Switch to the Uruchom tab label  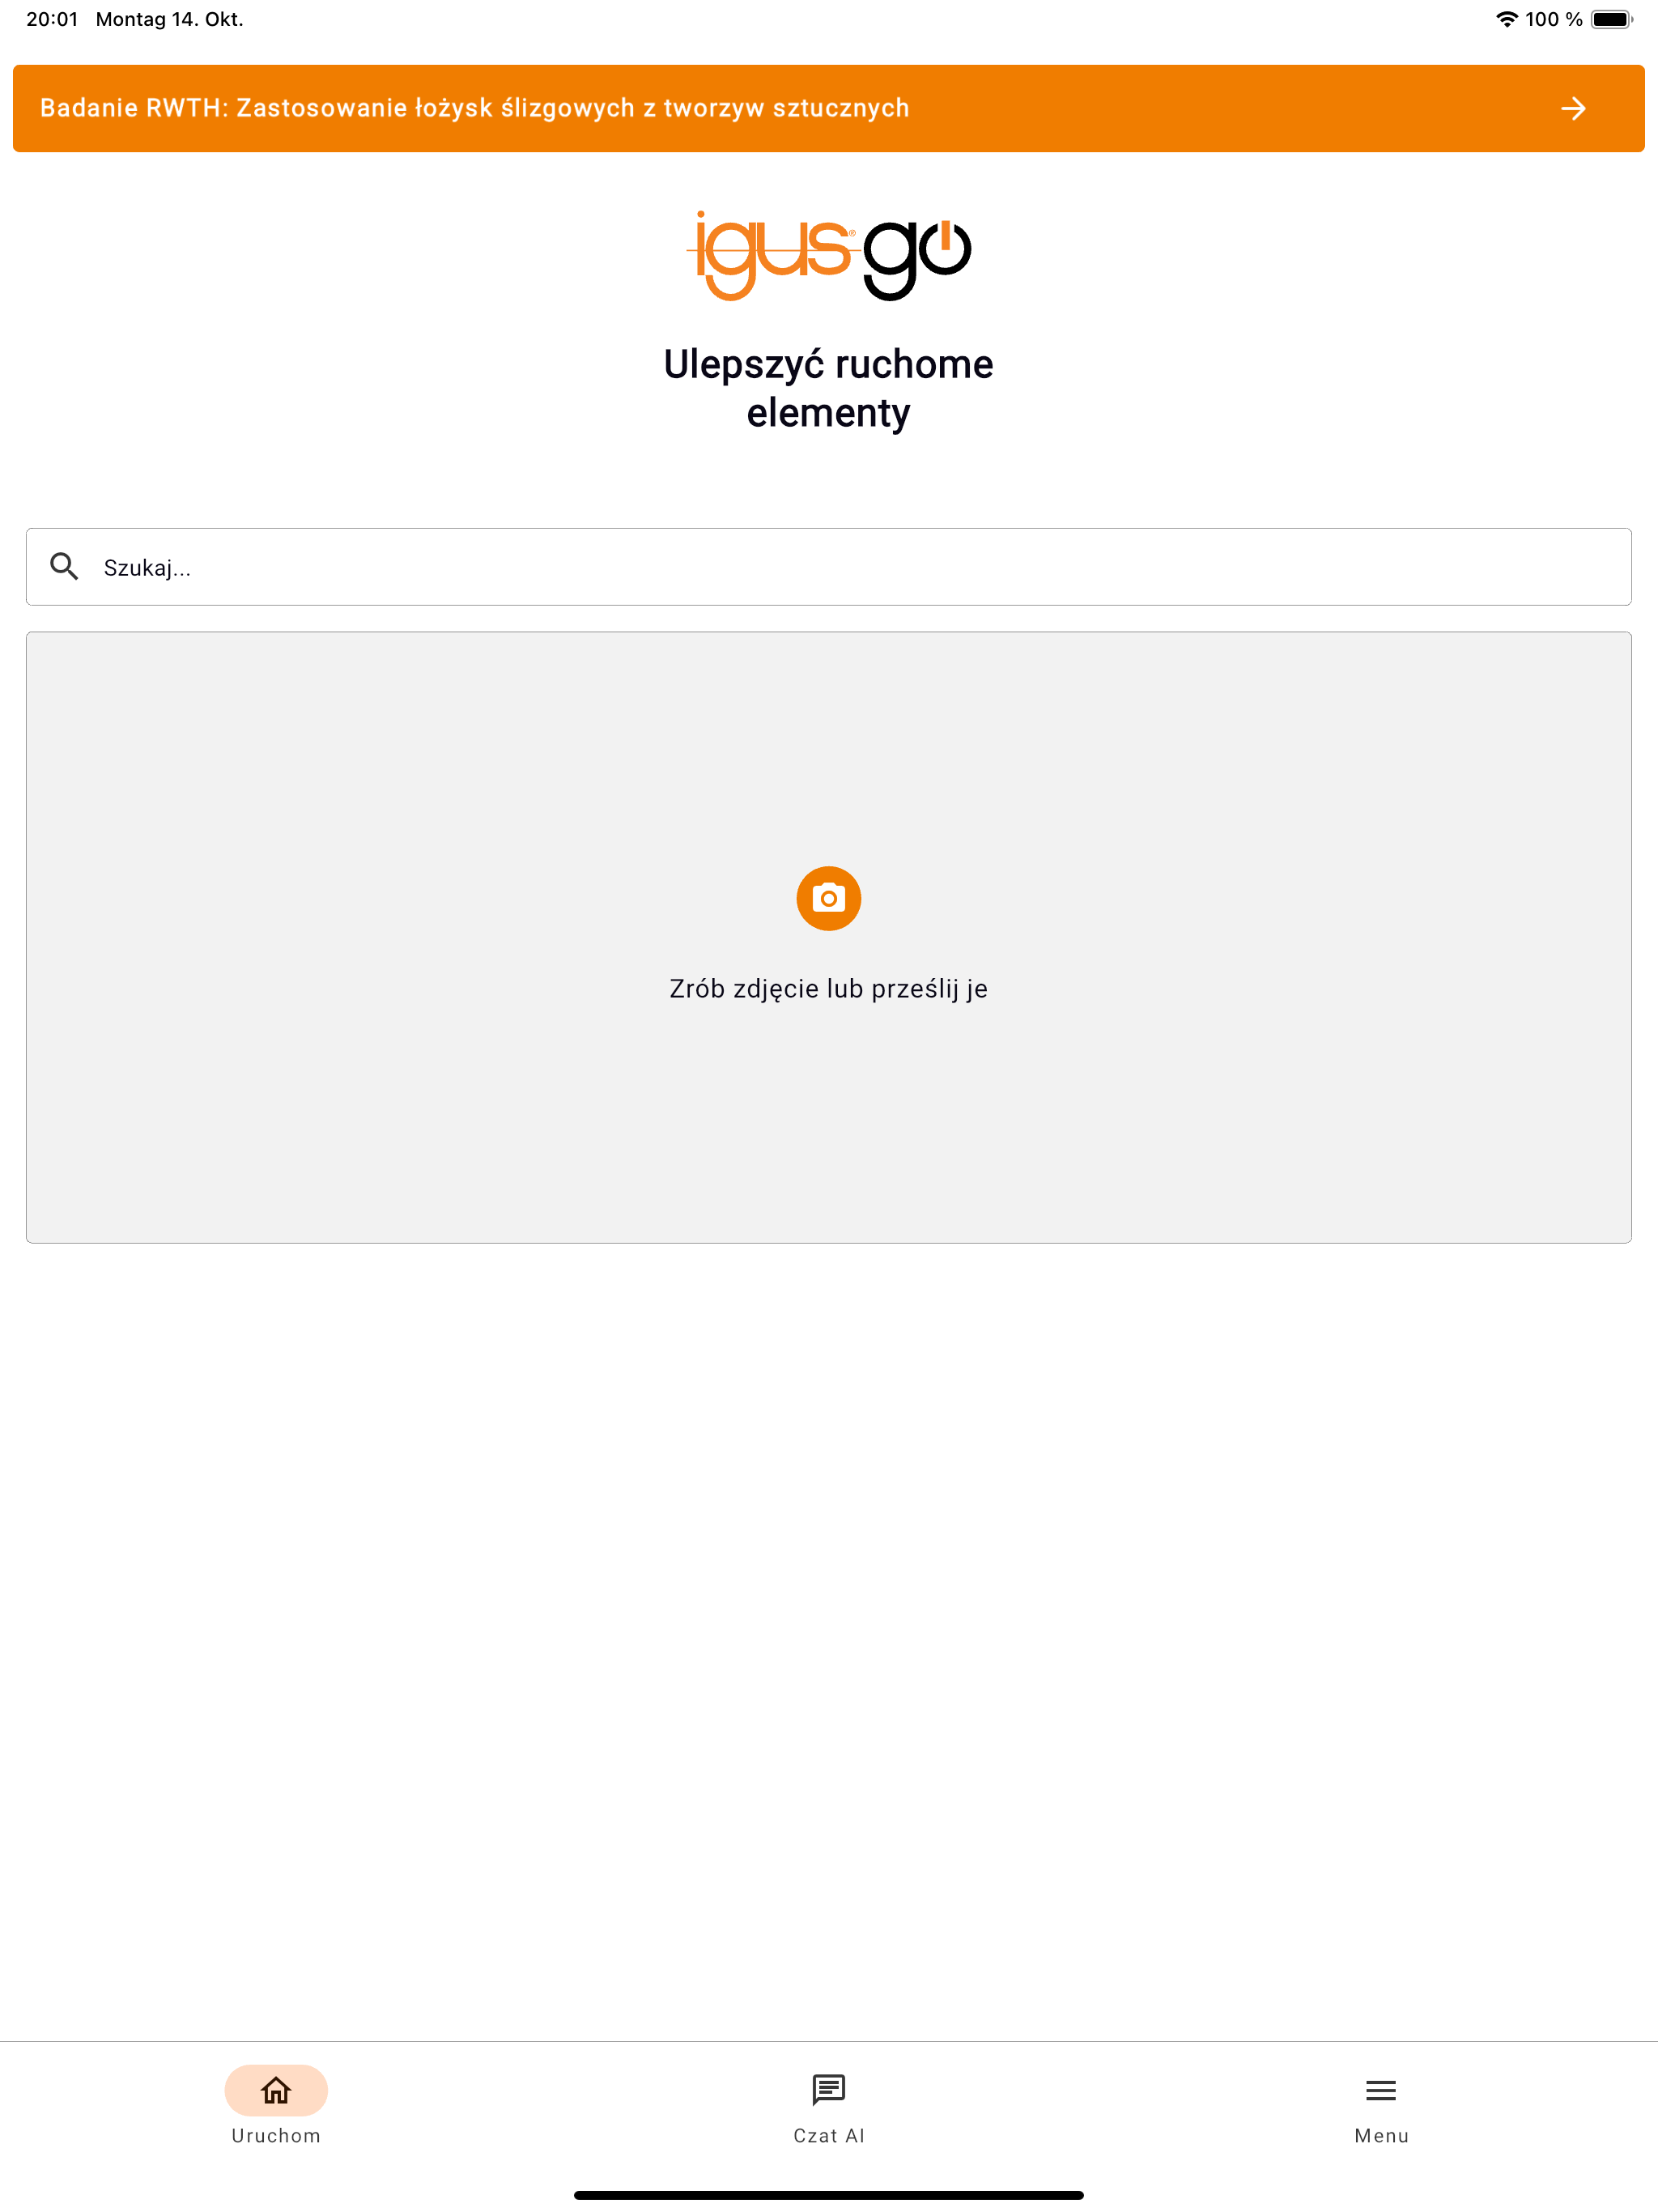click(x=276, y=2135)
